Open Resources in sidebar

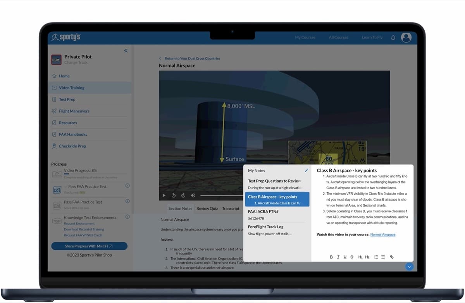[68, 123]
